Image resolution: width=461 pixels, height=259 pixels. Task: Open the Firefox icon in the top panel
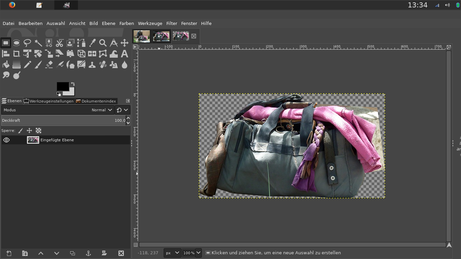click(x=12, y=5)
